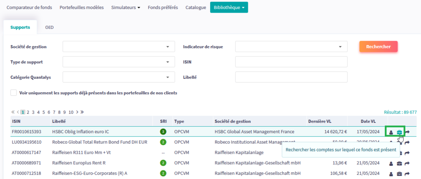Screen dimensions: 421x179
Task: Check 'Voir uniquement les supports déjà présents' box
Action: click(14, 93)
